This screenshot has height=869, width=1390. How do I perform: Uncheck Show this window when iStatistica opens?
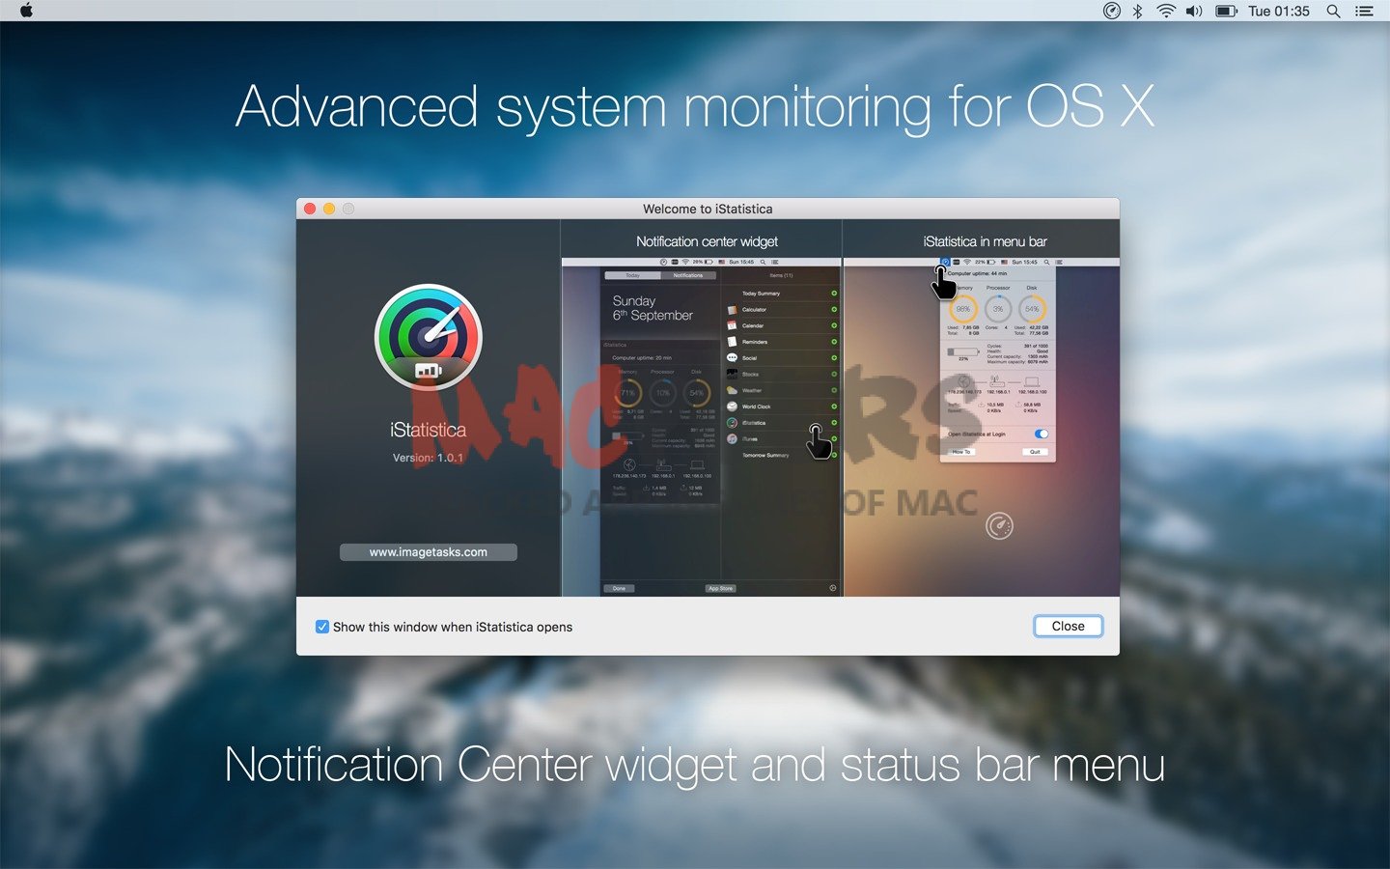[322, 627]
